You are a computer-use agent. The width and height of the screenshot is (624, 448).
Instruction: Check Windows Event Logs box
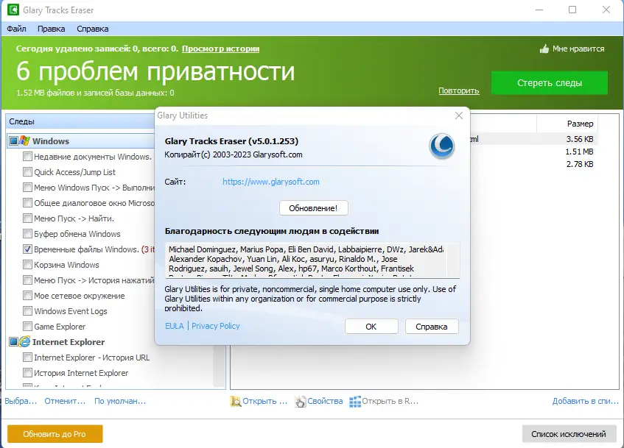[27, 311]
